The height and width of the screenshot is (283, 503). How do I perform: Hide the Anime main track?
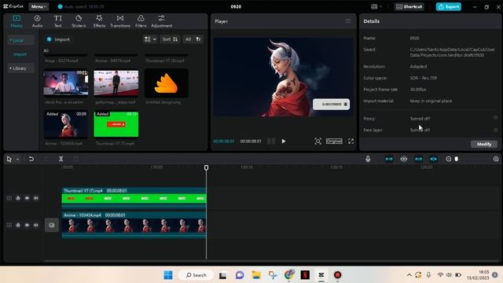coord(27,225)
